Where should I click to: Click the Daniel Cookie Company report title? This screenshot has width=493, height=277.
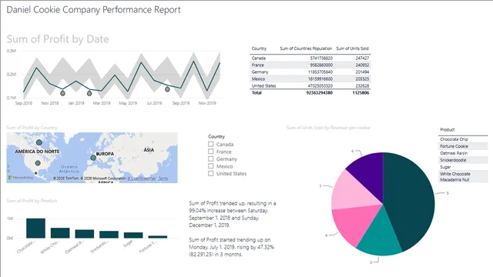pyautogui.click(x=94, y=10)
